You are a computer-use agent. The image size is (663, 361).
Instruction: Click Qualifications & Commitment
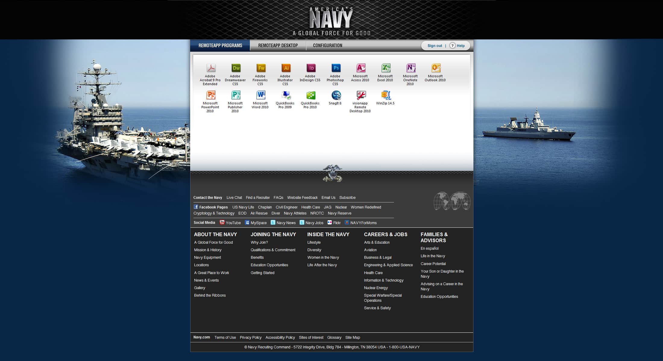click(x=273, y=250)
